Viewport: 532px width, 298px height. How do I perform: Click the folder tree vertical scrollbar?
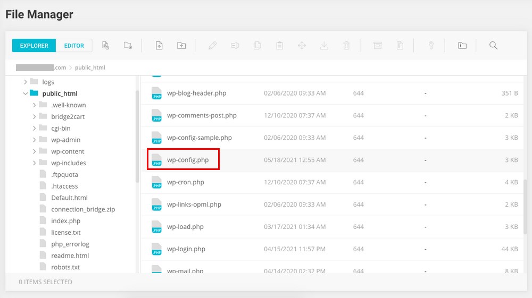point(137,137)
